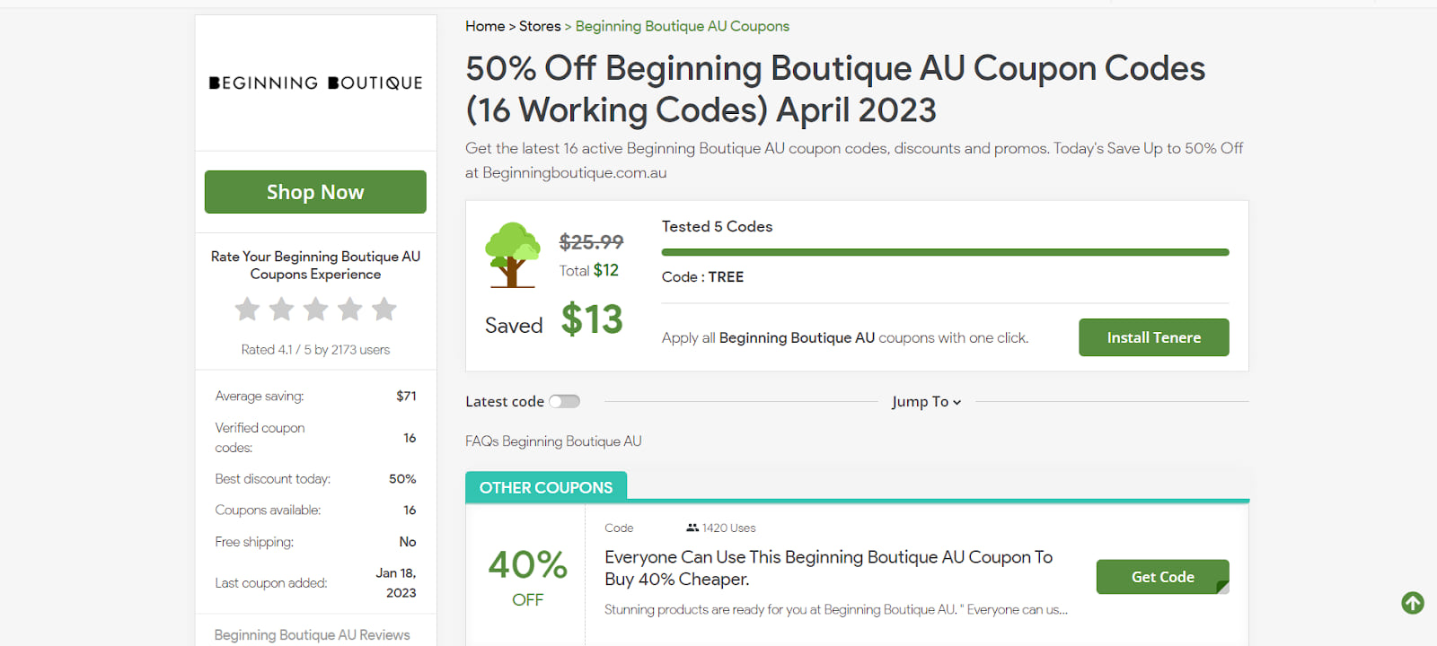This screenshot has width=1437, height=646.
Task: Click the Last coupon added Jan 18, 2023 date
Action: (x=396, y=582)
